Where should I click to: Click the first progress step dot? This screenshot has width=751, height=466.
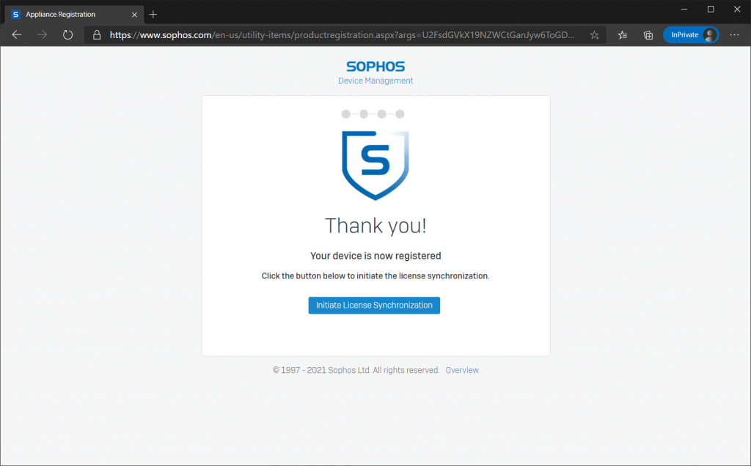coord(346,114)
